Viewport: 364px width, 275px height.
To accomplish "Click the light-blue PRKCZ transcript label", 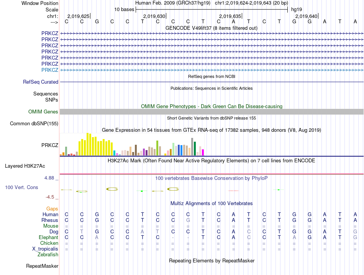I will [x=50, y=70].
